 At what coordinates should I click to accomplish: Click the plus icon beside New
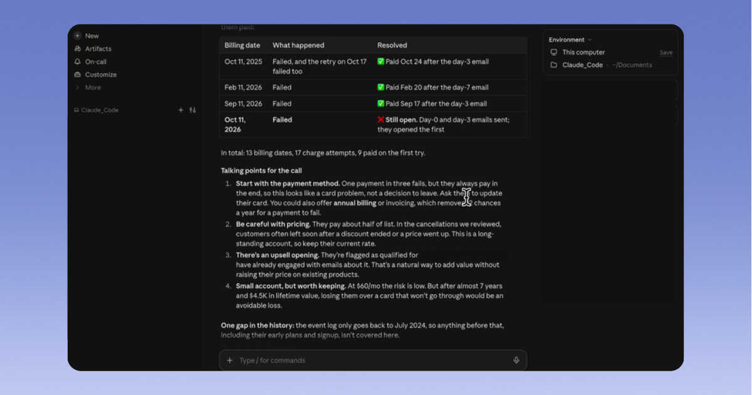click(78, 36)
